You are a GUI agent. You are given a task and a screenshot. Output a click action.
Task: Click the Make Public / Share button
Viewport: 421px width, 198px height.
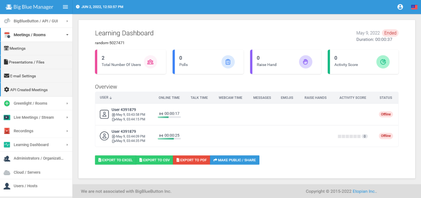[235, 160]
